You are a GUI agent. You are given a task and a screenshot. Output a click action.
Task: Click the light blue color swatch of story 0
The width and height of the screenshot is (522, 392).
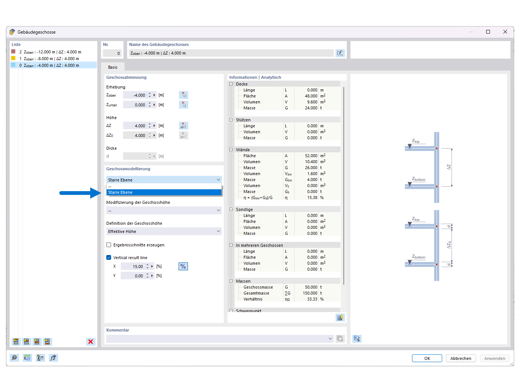tap(13, 65)
